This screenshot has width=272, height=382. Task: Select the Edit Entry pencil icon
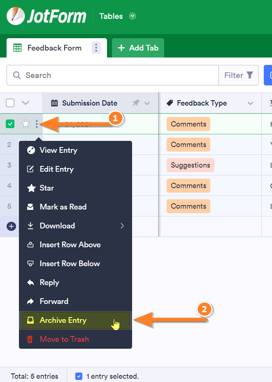point(31,169)
